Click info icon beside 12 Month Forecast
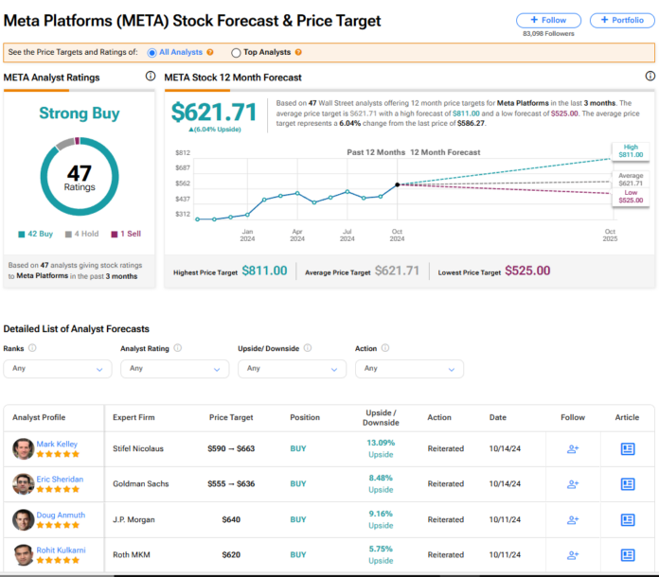 [x=650, y=77]
